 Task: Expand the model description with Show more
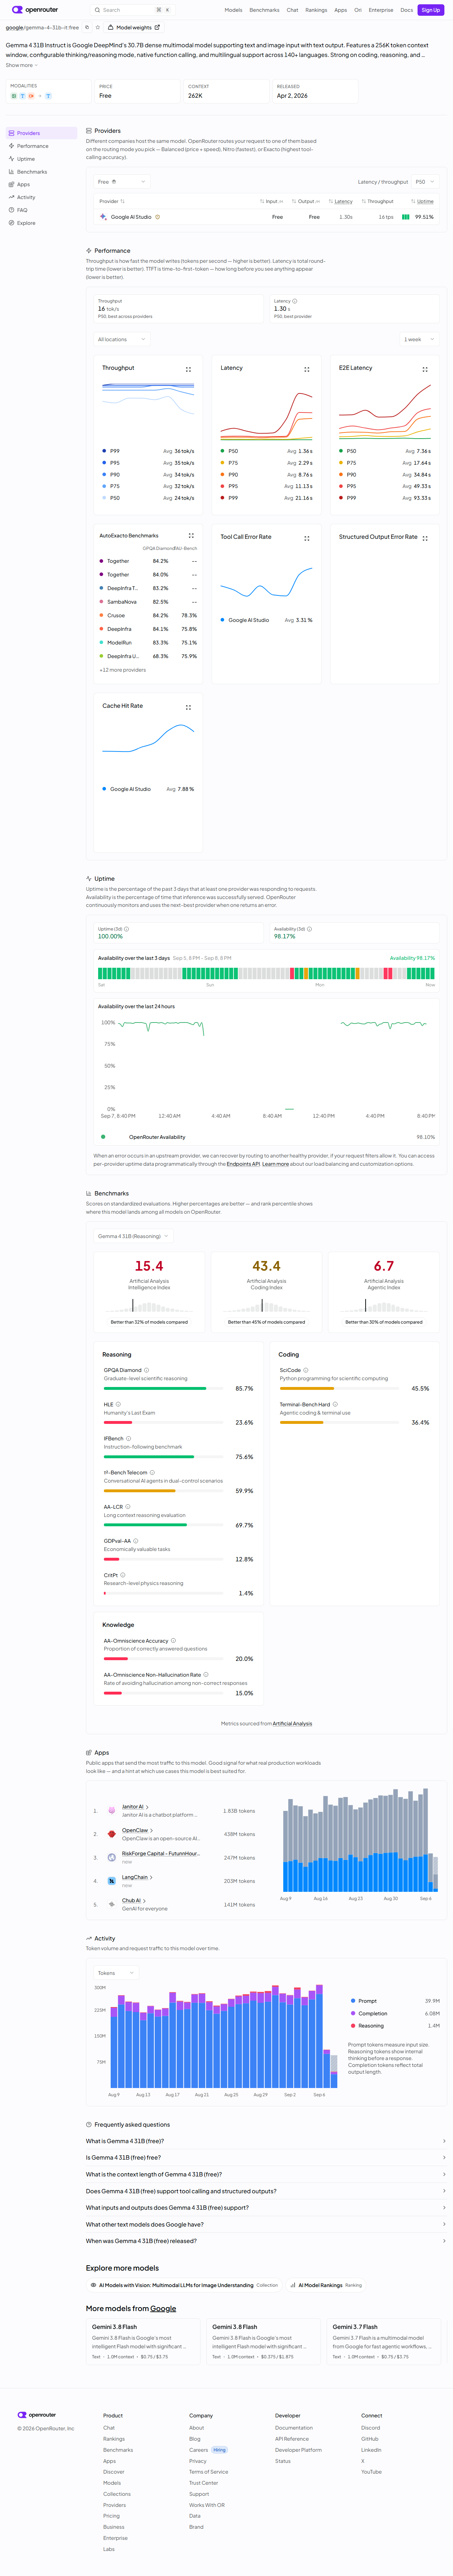(21, 65)
